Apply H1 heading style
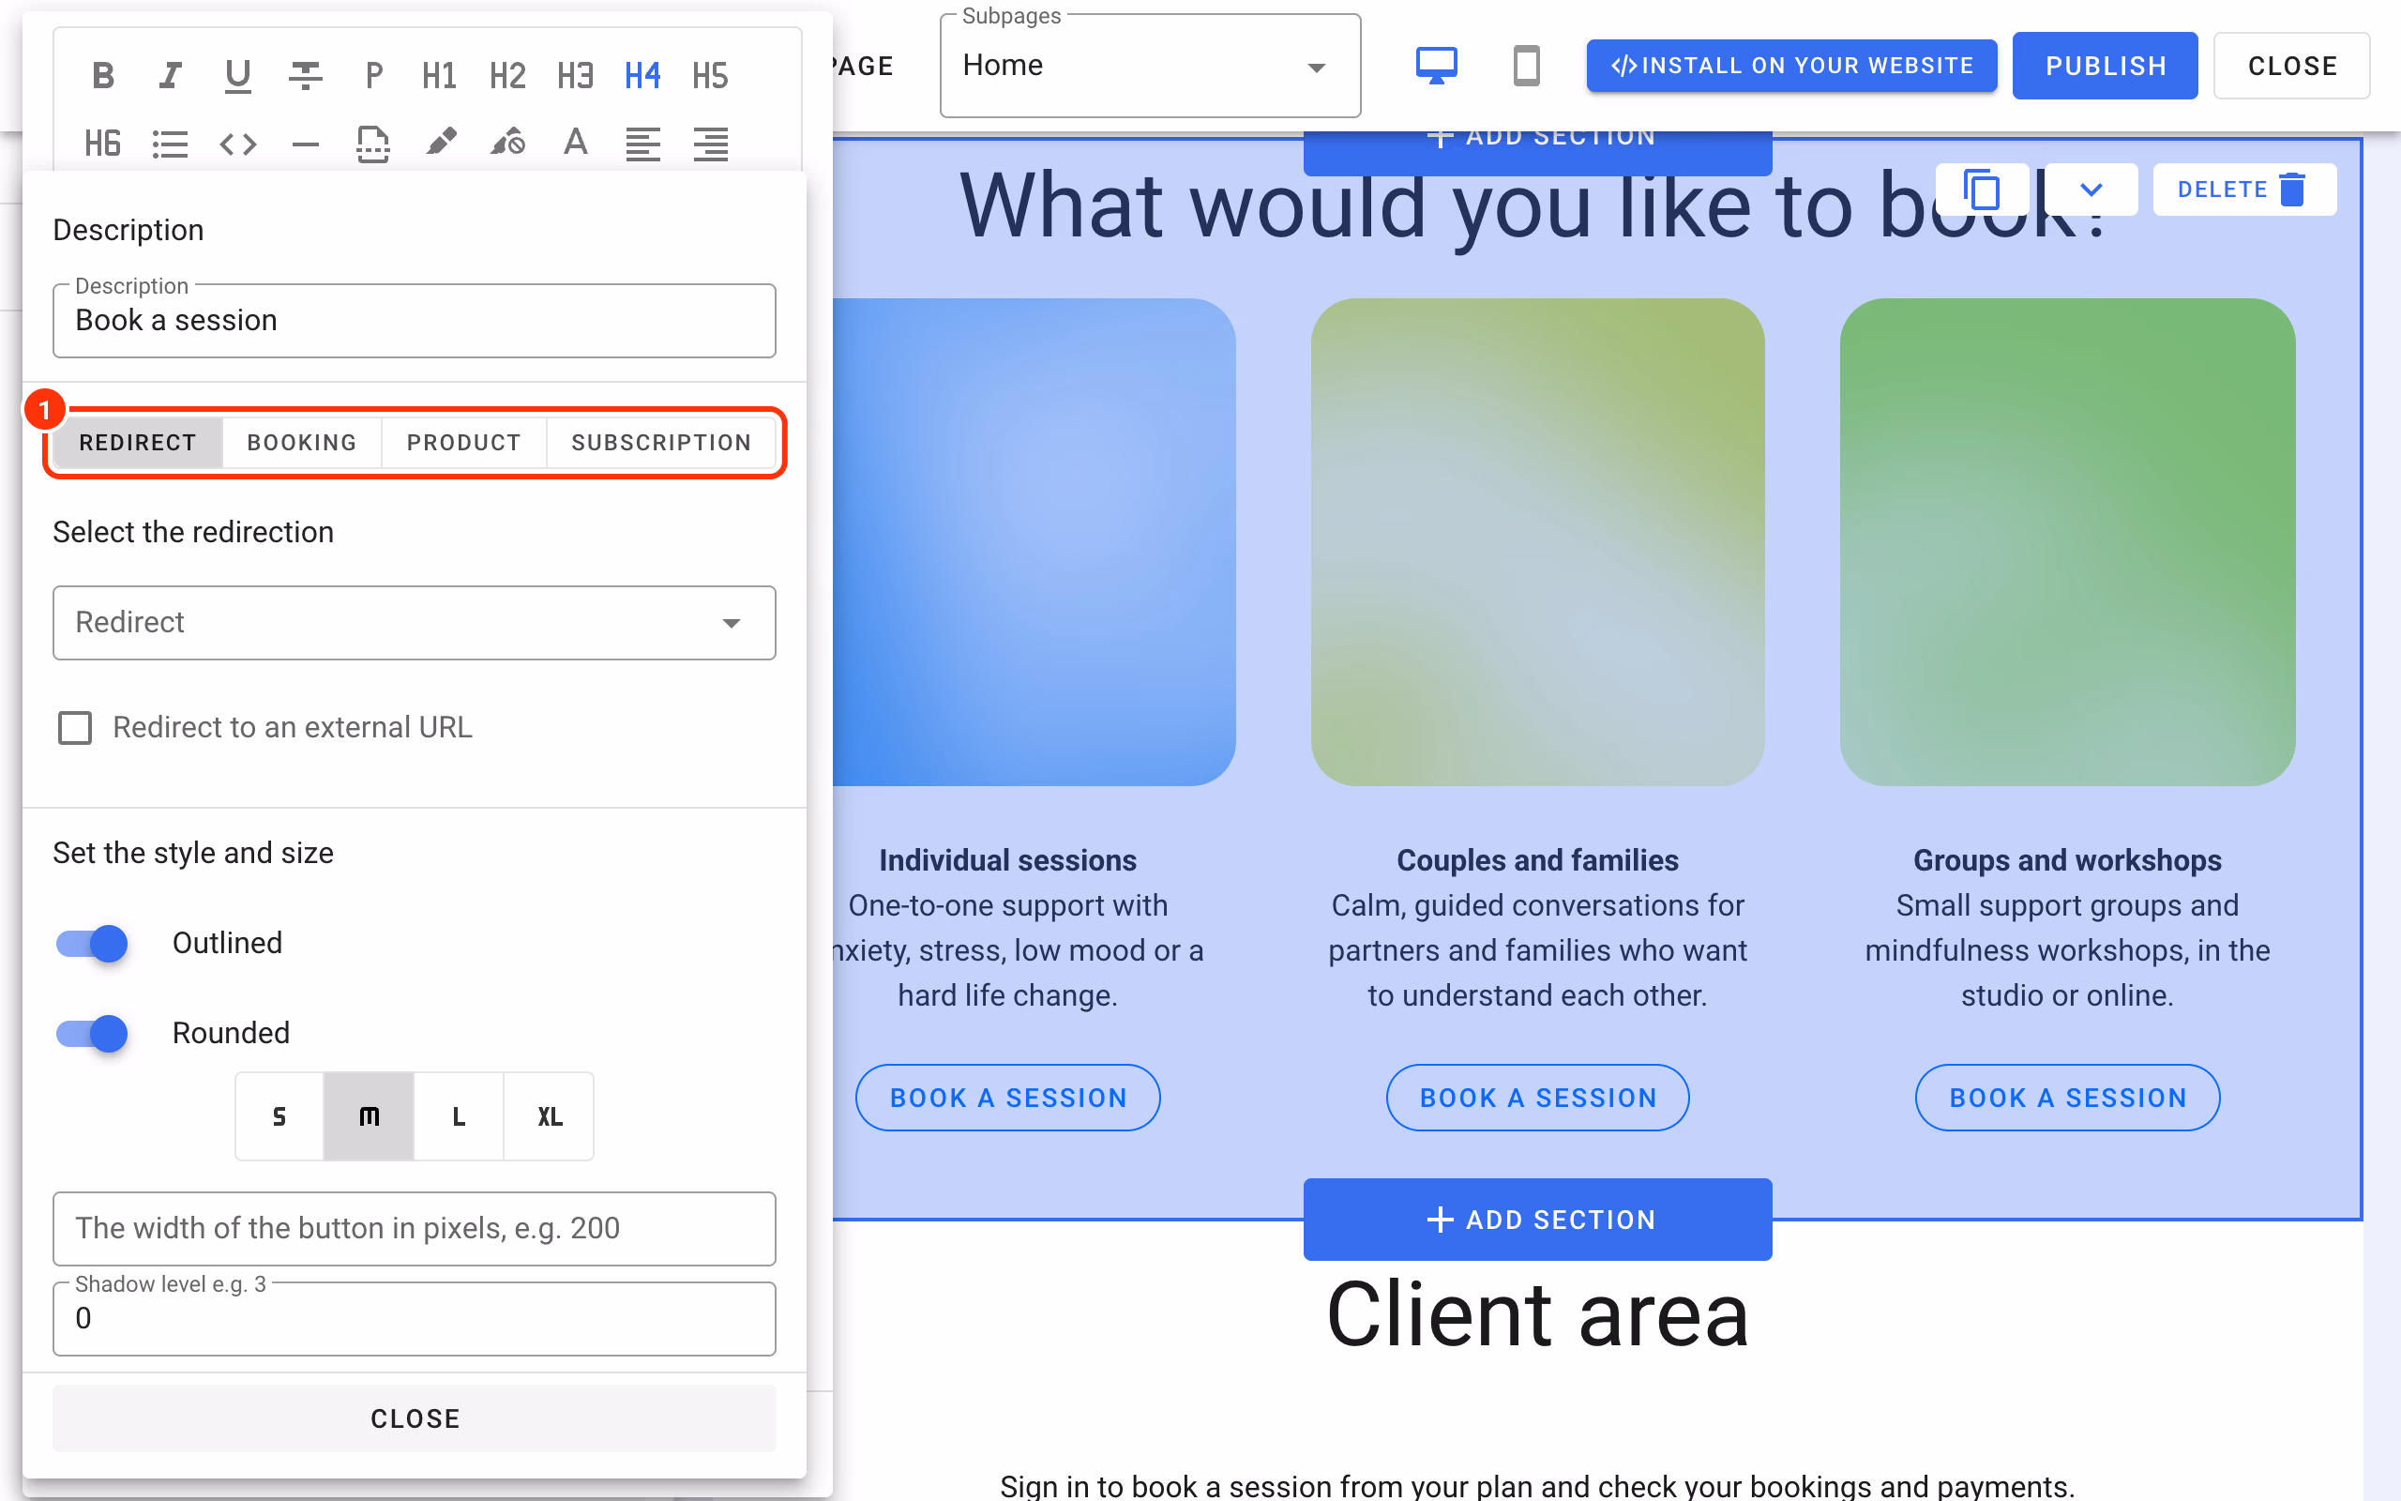The height and width of the screenshot is (1501, 2401). tap(440, 75)
